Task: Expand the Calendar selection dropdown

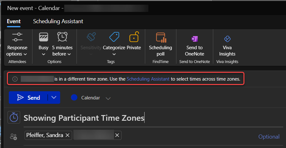Action: click(108, 98)
